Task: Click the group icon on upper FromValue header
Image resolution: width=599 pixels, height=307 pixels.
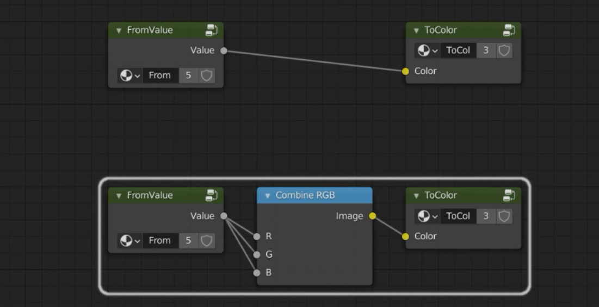Action: point(212,30)
